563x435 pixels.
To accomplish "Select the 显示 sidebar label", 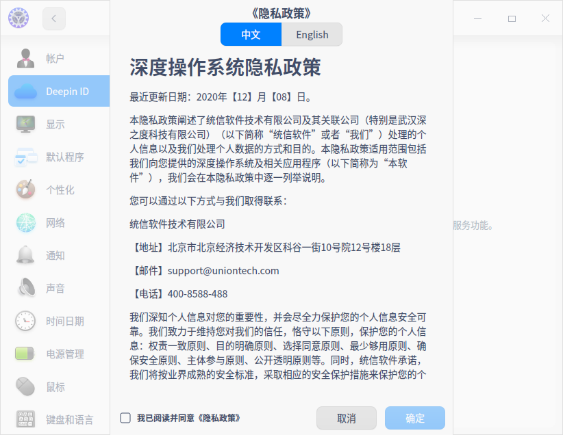I will [55, 124].
